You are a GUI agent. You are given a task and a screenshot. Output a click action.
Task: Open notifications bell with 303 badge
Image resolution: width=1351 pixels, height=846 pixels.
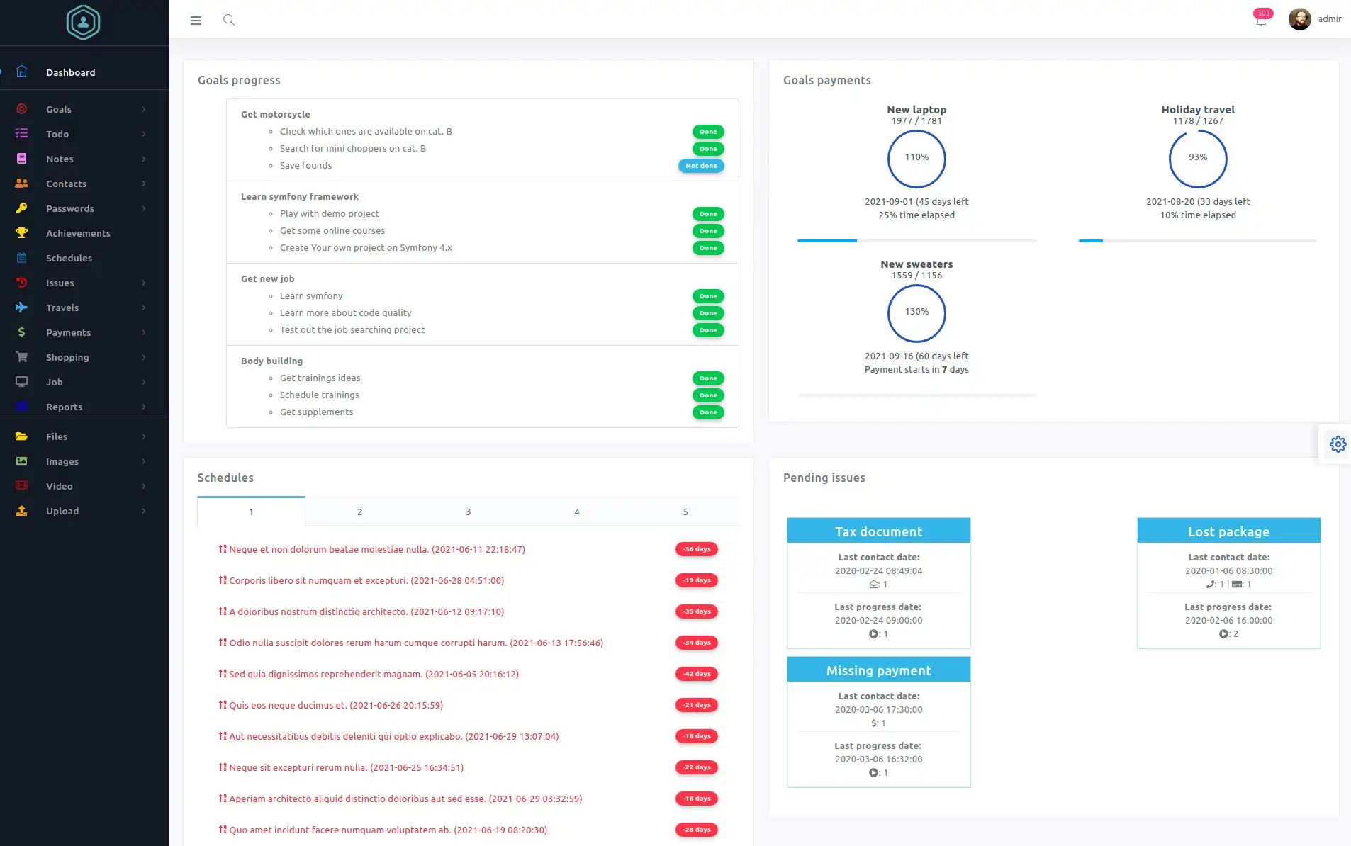point(1262,18)
